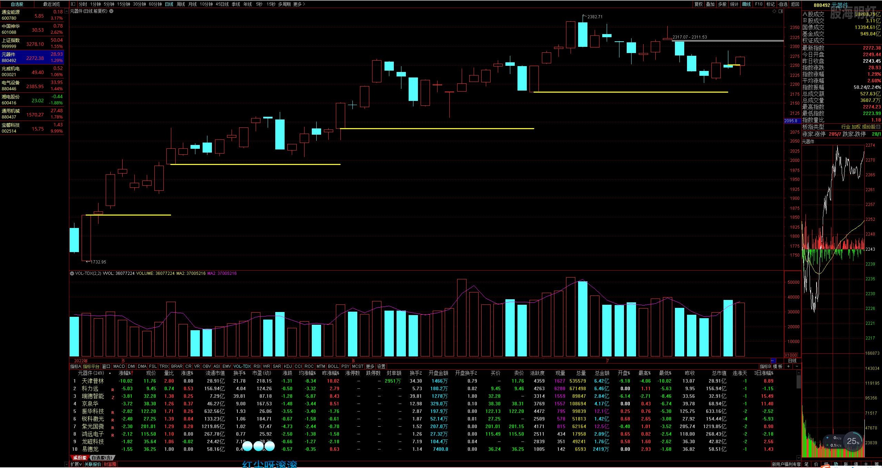Select the 季线 quarterly period

(236, 4)
